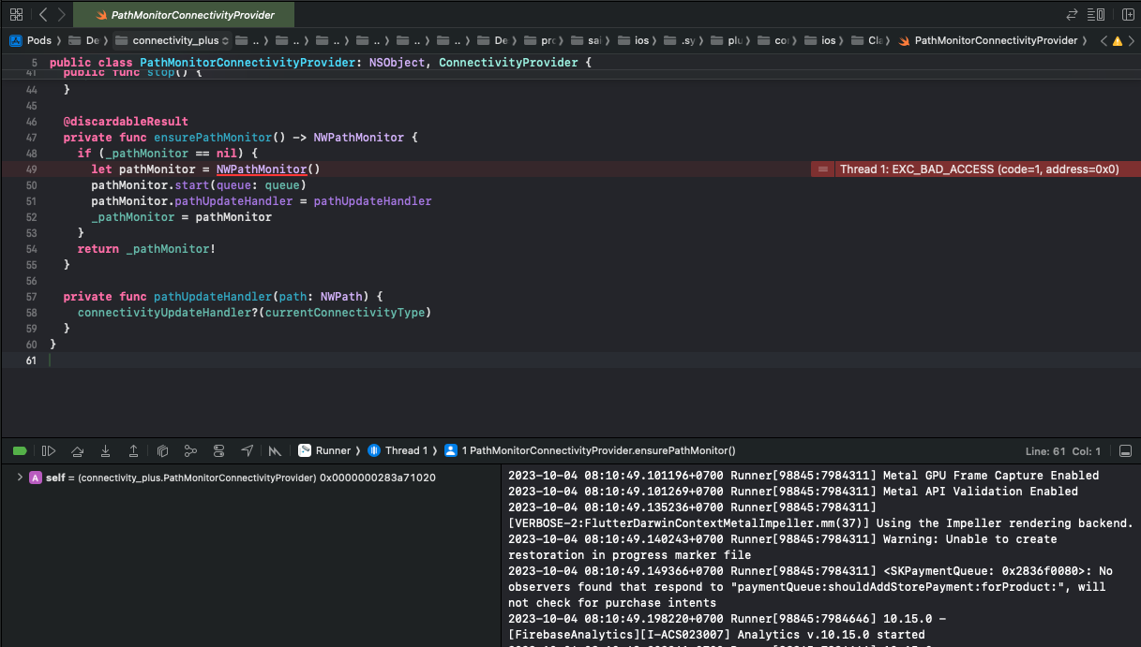Click the Step Into icon
Image resolution: width=1141 pixels, height=647 pixels.
105,450
